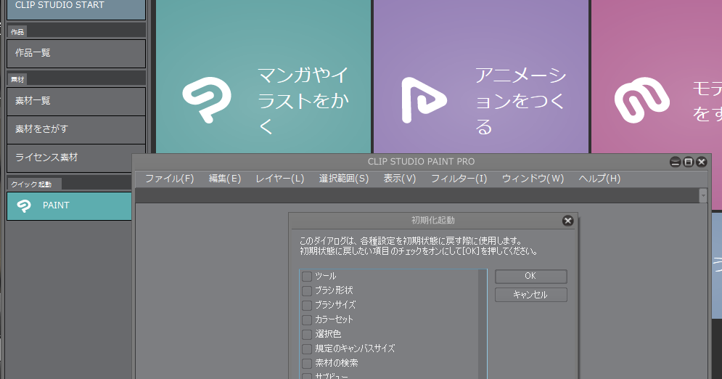This screenshot has height=379, width=722.
Task: Open the ウィンドウ(W) menu
Action: (x=533, y=179)
